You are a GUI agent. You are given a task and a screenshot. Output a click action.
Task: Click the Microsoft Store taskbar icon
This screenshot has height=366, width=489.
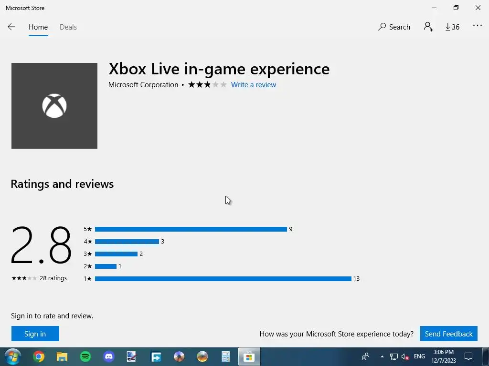tap(249, 356)
